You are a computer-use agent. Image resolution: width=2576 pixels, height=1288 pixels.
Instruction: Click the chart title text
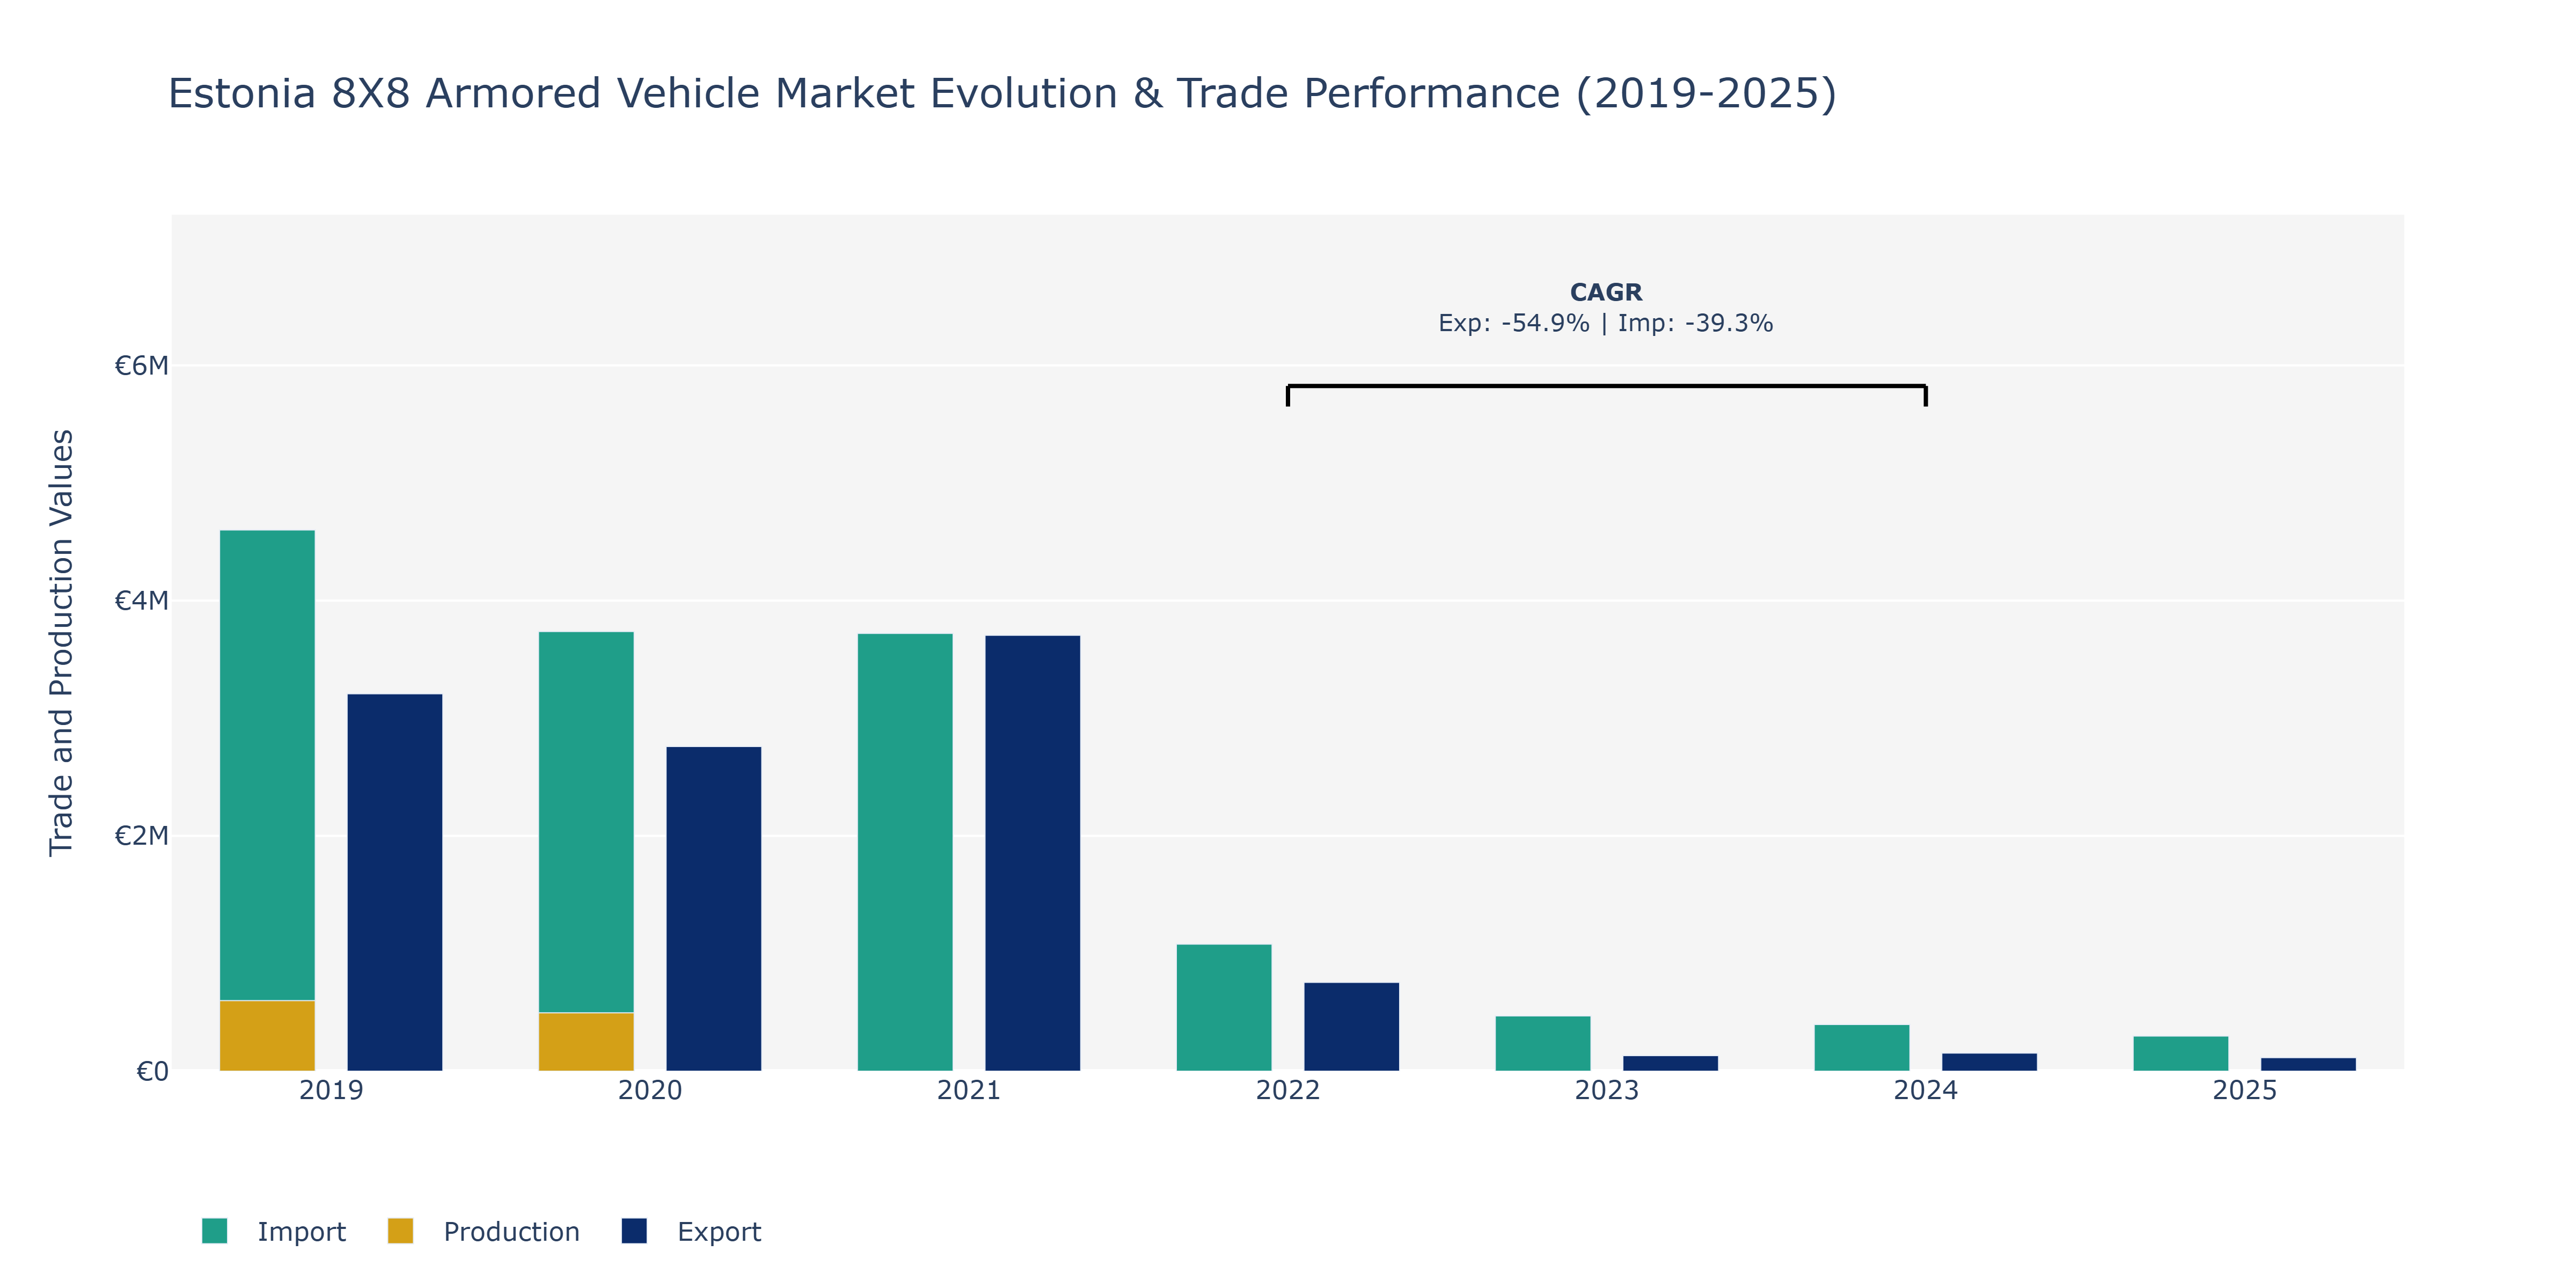(1002, 94)
